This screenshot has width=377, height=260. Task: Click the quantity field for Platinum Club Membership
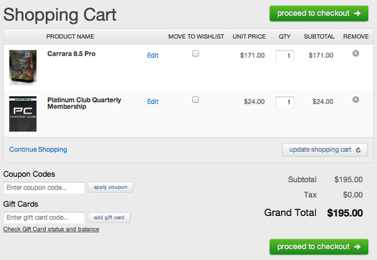[x=285, y=102]
